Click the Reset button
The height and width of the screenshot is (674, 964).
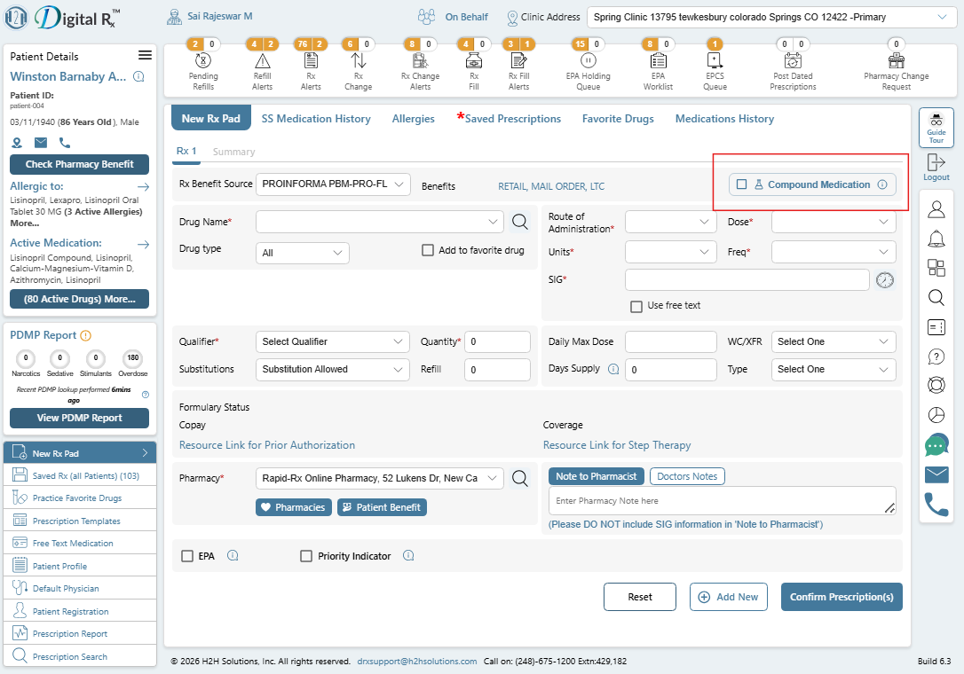click(x=640, y=597)
